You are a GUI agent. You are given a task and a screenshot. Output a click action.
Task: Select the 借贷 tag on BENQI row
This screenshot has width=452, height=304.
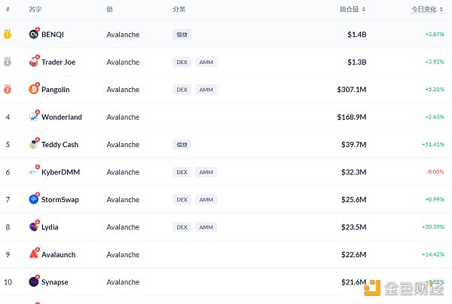coord(182,34)
